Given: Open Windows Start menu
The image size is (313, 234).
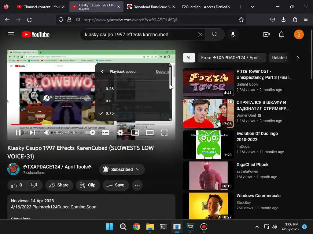Looking at the screenshot, I should pyautogui.click(x=109, y=227).
